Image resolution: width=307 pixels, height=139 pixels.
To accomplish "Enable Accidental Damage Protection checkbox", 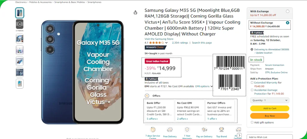I will 252,90.
